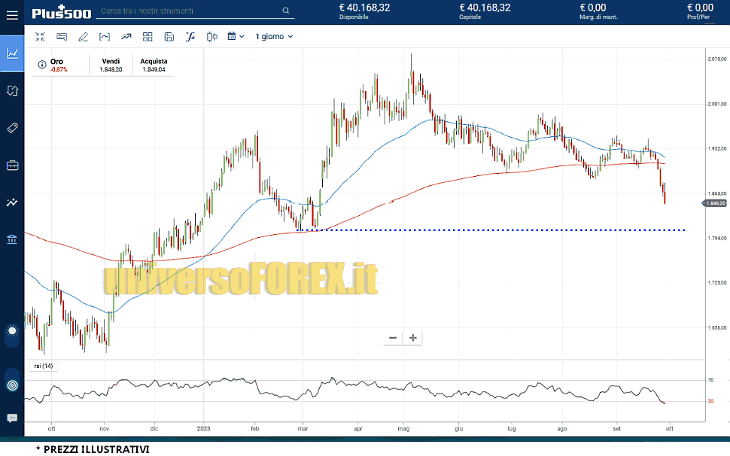This screenshot has width=730, height=456.
Task: Click the bank funds icon in sidebar
Action: (x=12, y=239)
